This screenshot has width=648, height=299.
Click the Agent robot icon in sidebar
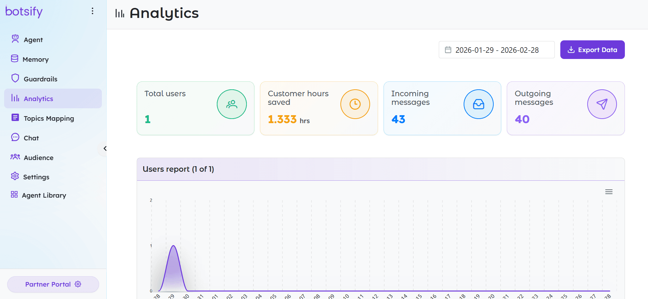click(15, 39)
